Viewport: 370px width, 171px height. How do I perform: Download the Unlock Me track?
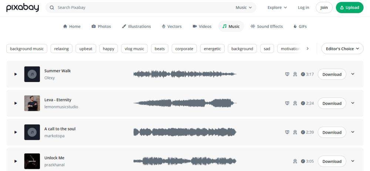332,161
